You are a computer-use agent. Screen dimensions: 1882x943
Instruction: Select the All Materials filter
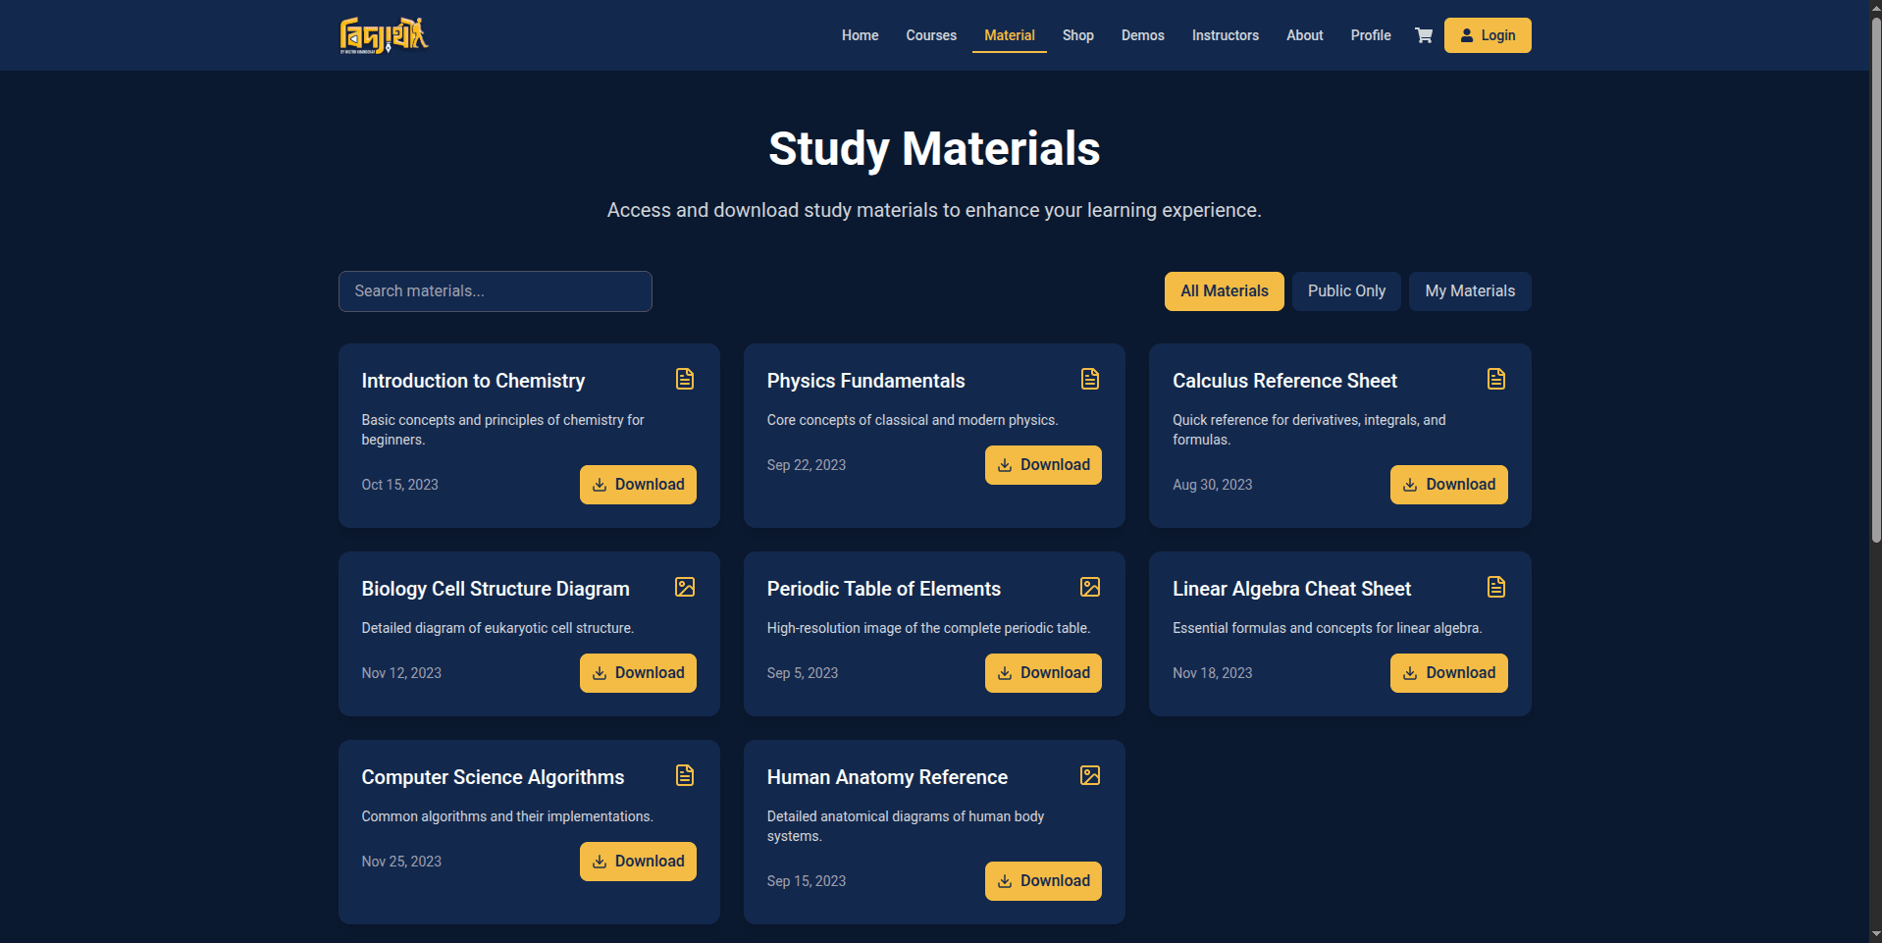point(1224,291)
